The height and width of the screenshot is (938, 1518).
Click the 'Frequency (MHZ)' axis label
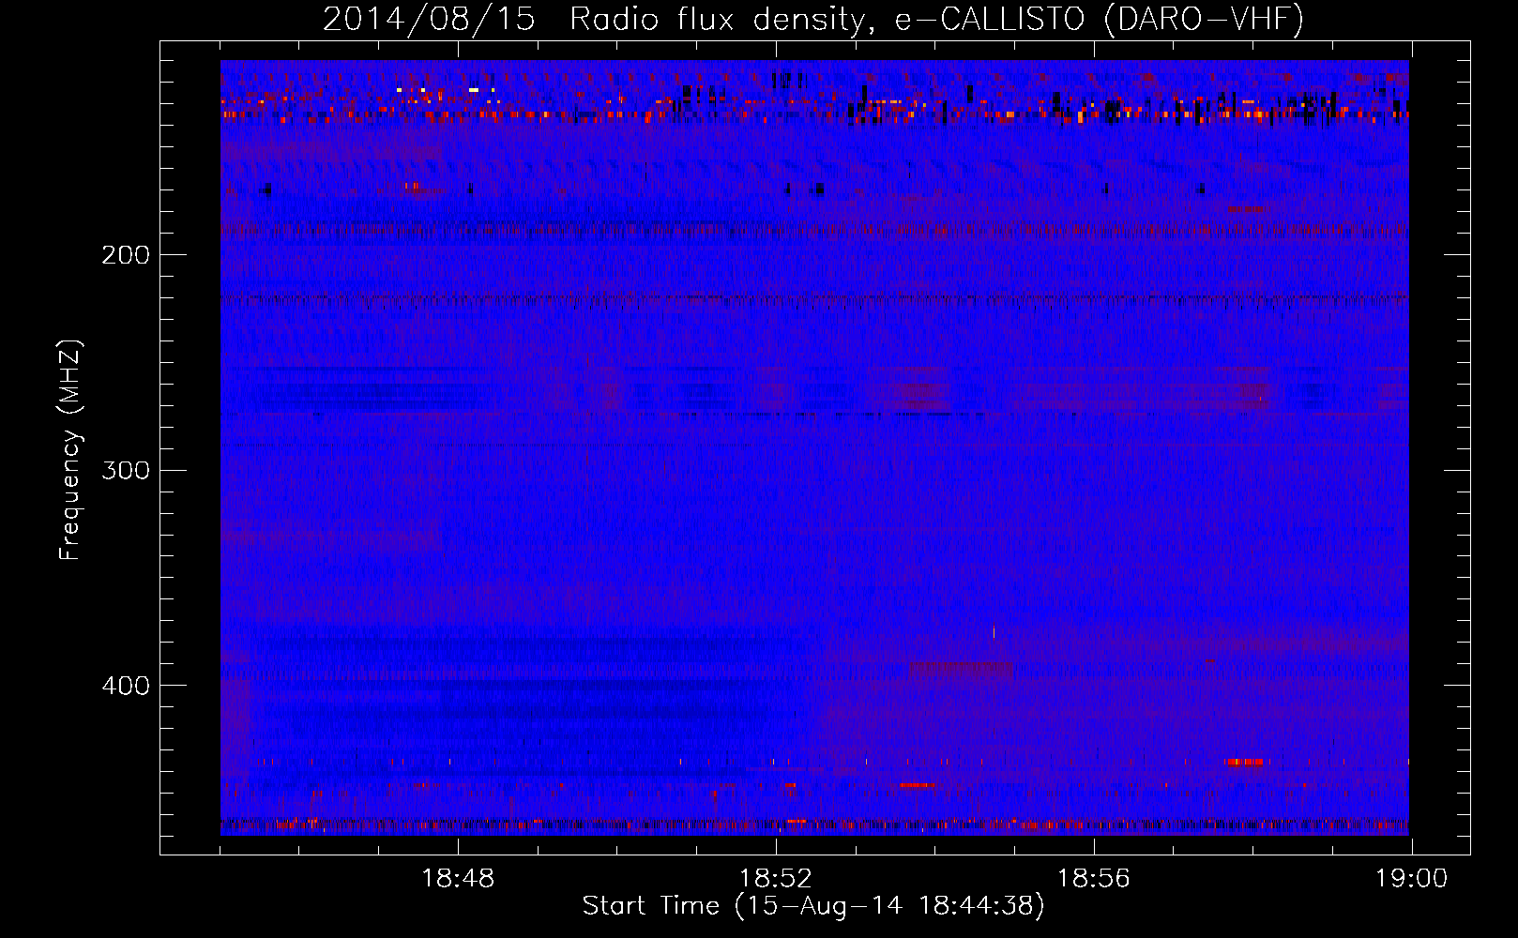point(70,450)
